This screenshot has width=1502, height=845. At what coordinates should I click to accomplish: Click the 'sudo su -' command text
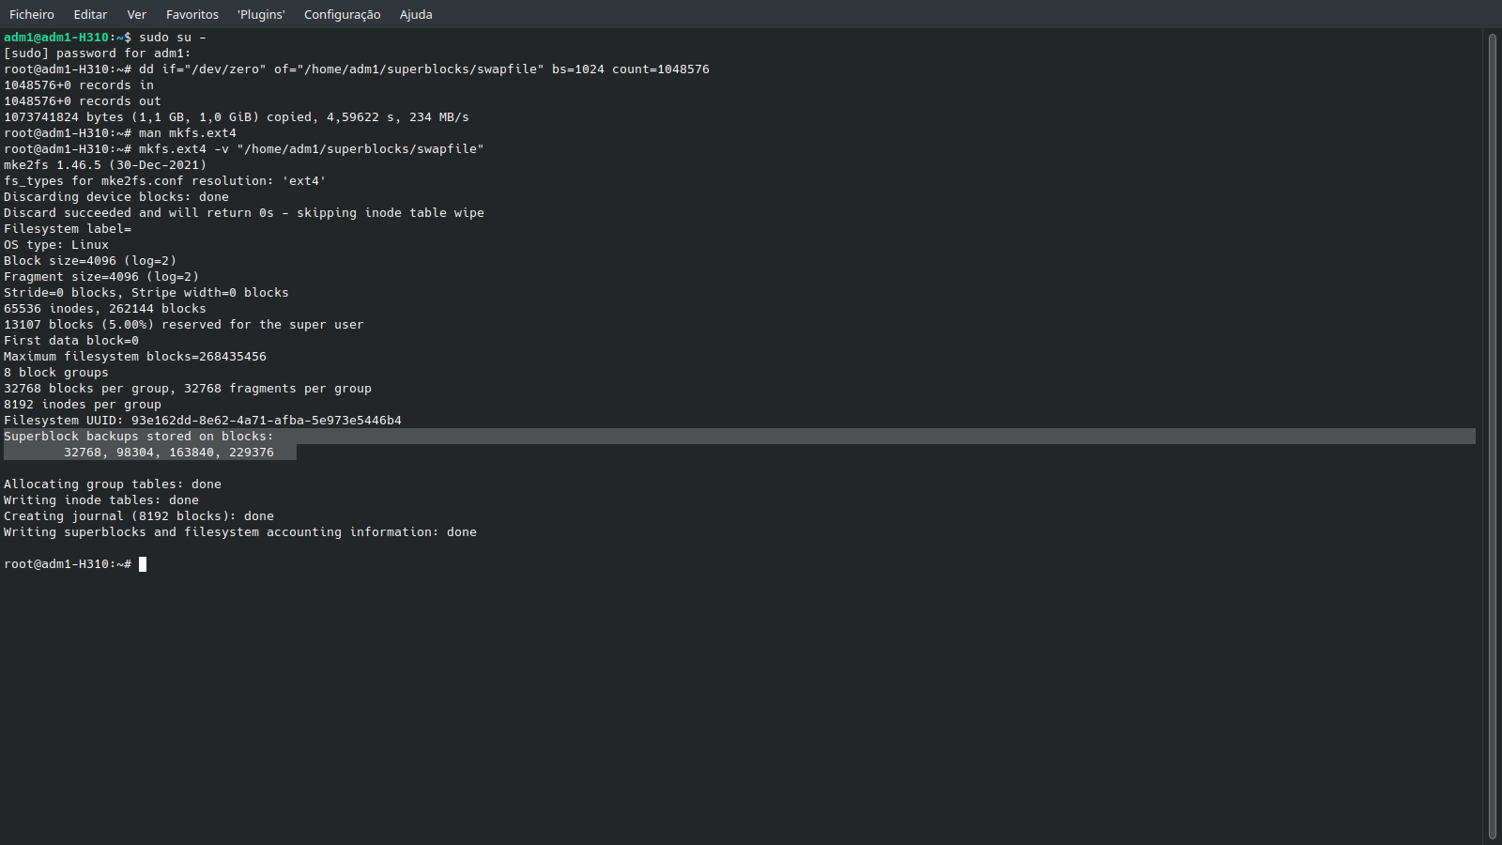click(172, 38)
